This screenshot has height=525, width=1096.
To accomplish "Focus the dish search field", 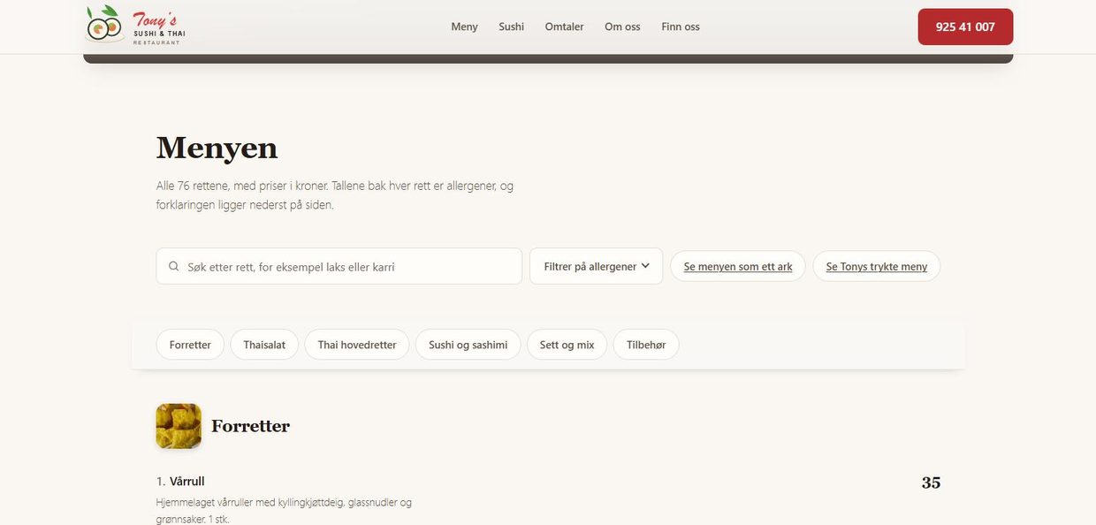I will (x=339, y=266).
